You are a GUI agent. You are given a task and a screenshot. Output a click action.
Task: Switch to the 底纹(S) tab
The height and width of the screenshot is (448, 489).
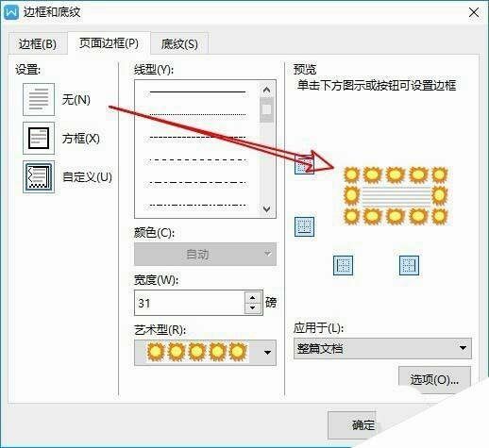pyautogui.click(x=179, y=43)
